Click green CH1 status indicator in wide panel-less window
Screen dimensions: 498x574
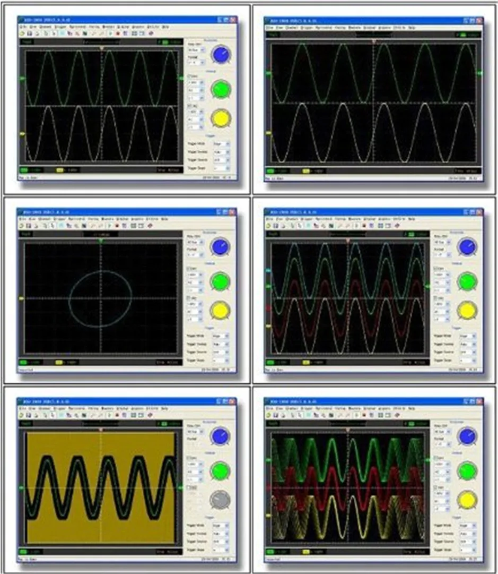(x=270, y=171)
